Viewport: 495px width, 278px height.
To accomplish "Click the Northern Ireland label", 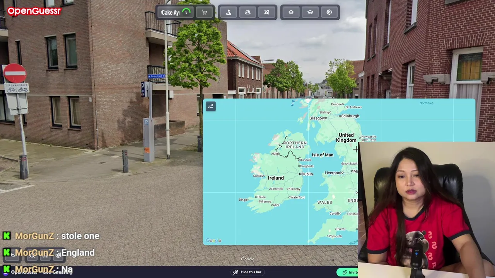I will click(295, 145).
